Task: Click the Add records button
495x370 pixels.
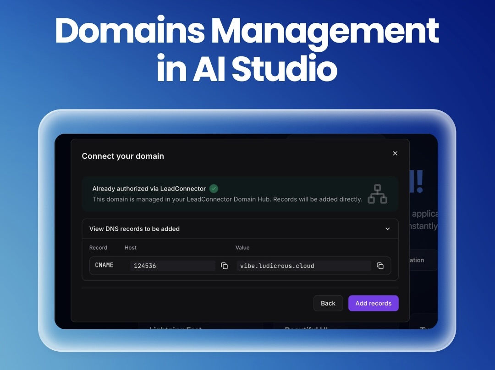Action: (x=373, y=303)
